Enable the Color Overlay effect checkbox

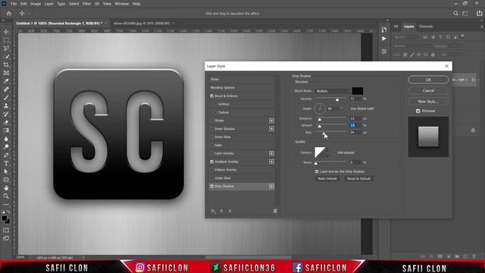[x=212, y=153]
